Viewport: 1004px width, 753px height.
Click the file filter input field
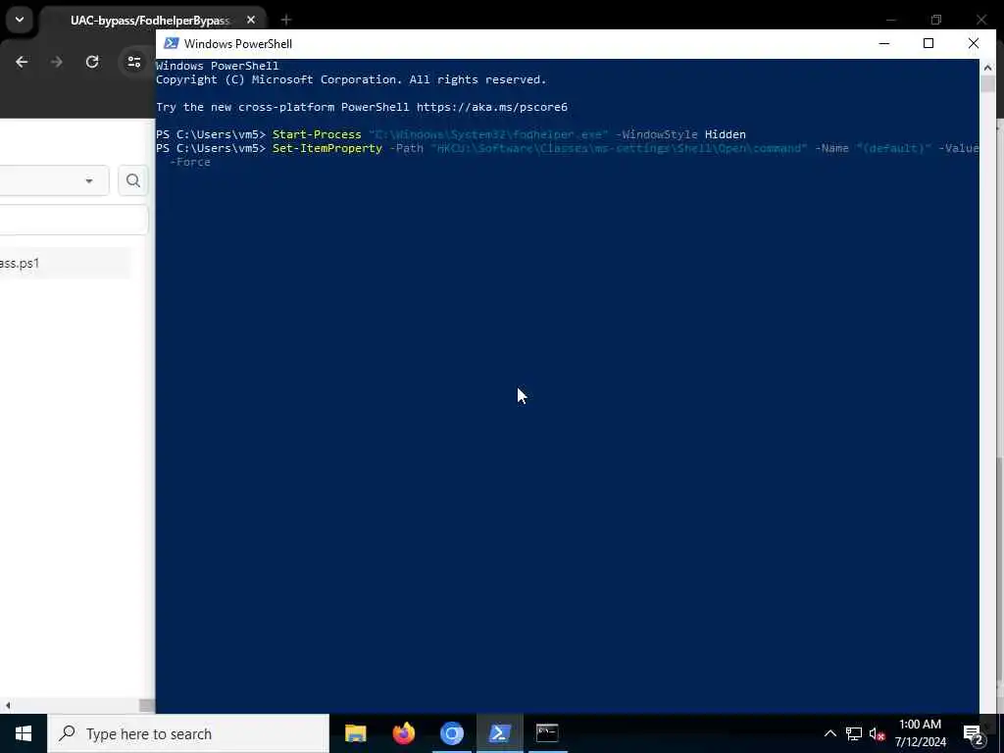[75, 220]
